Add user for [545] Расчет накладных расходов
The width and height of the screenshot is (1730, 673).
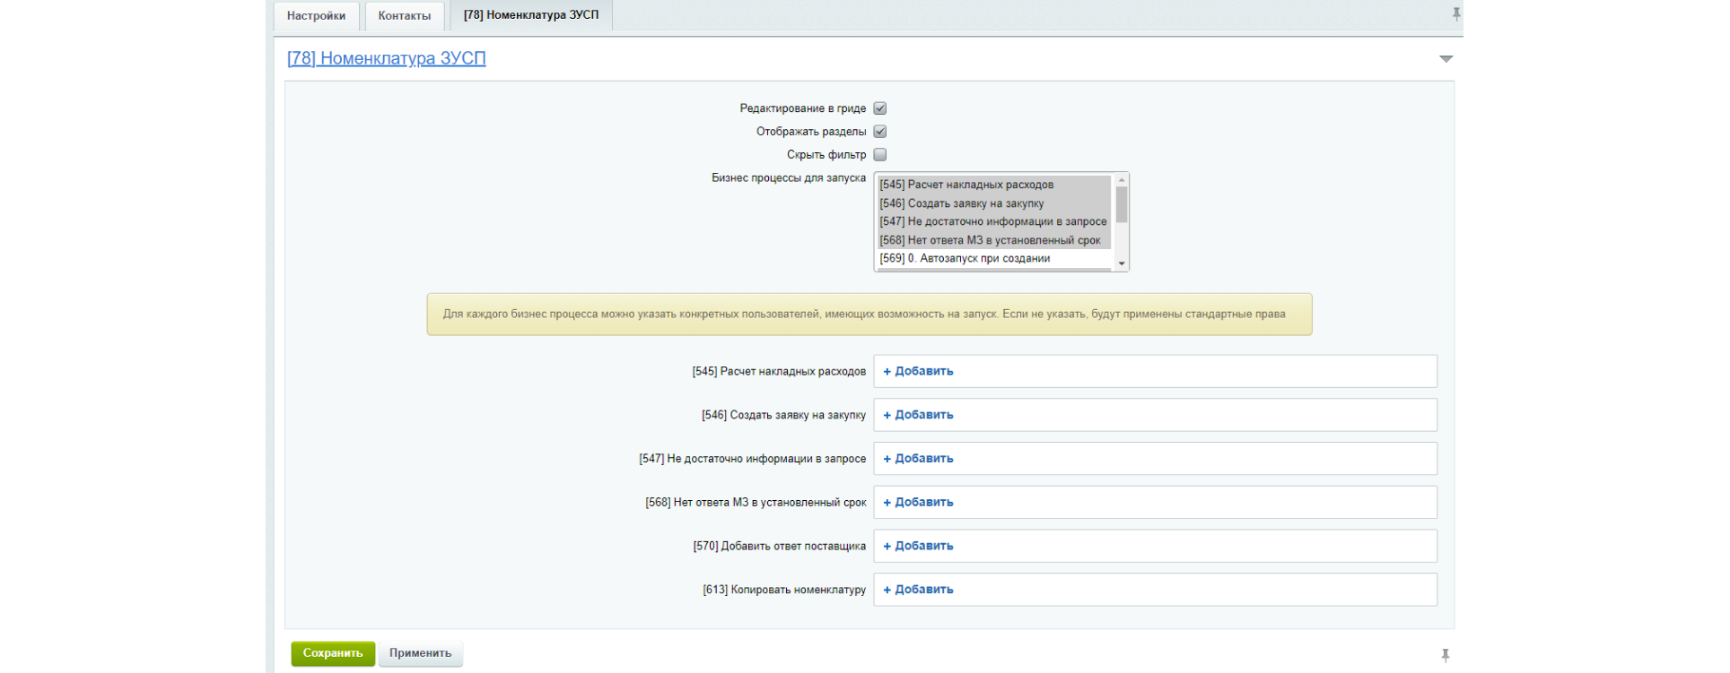pyautogui.click(x=919, y=371)
